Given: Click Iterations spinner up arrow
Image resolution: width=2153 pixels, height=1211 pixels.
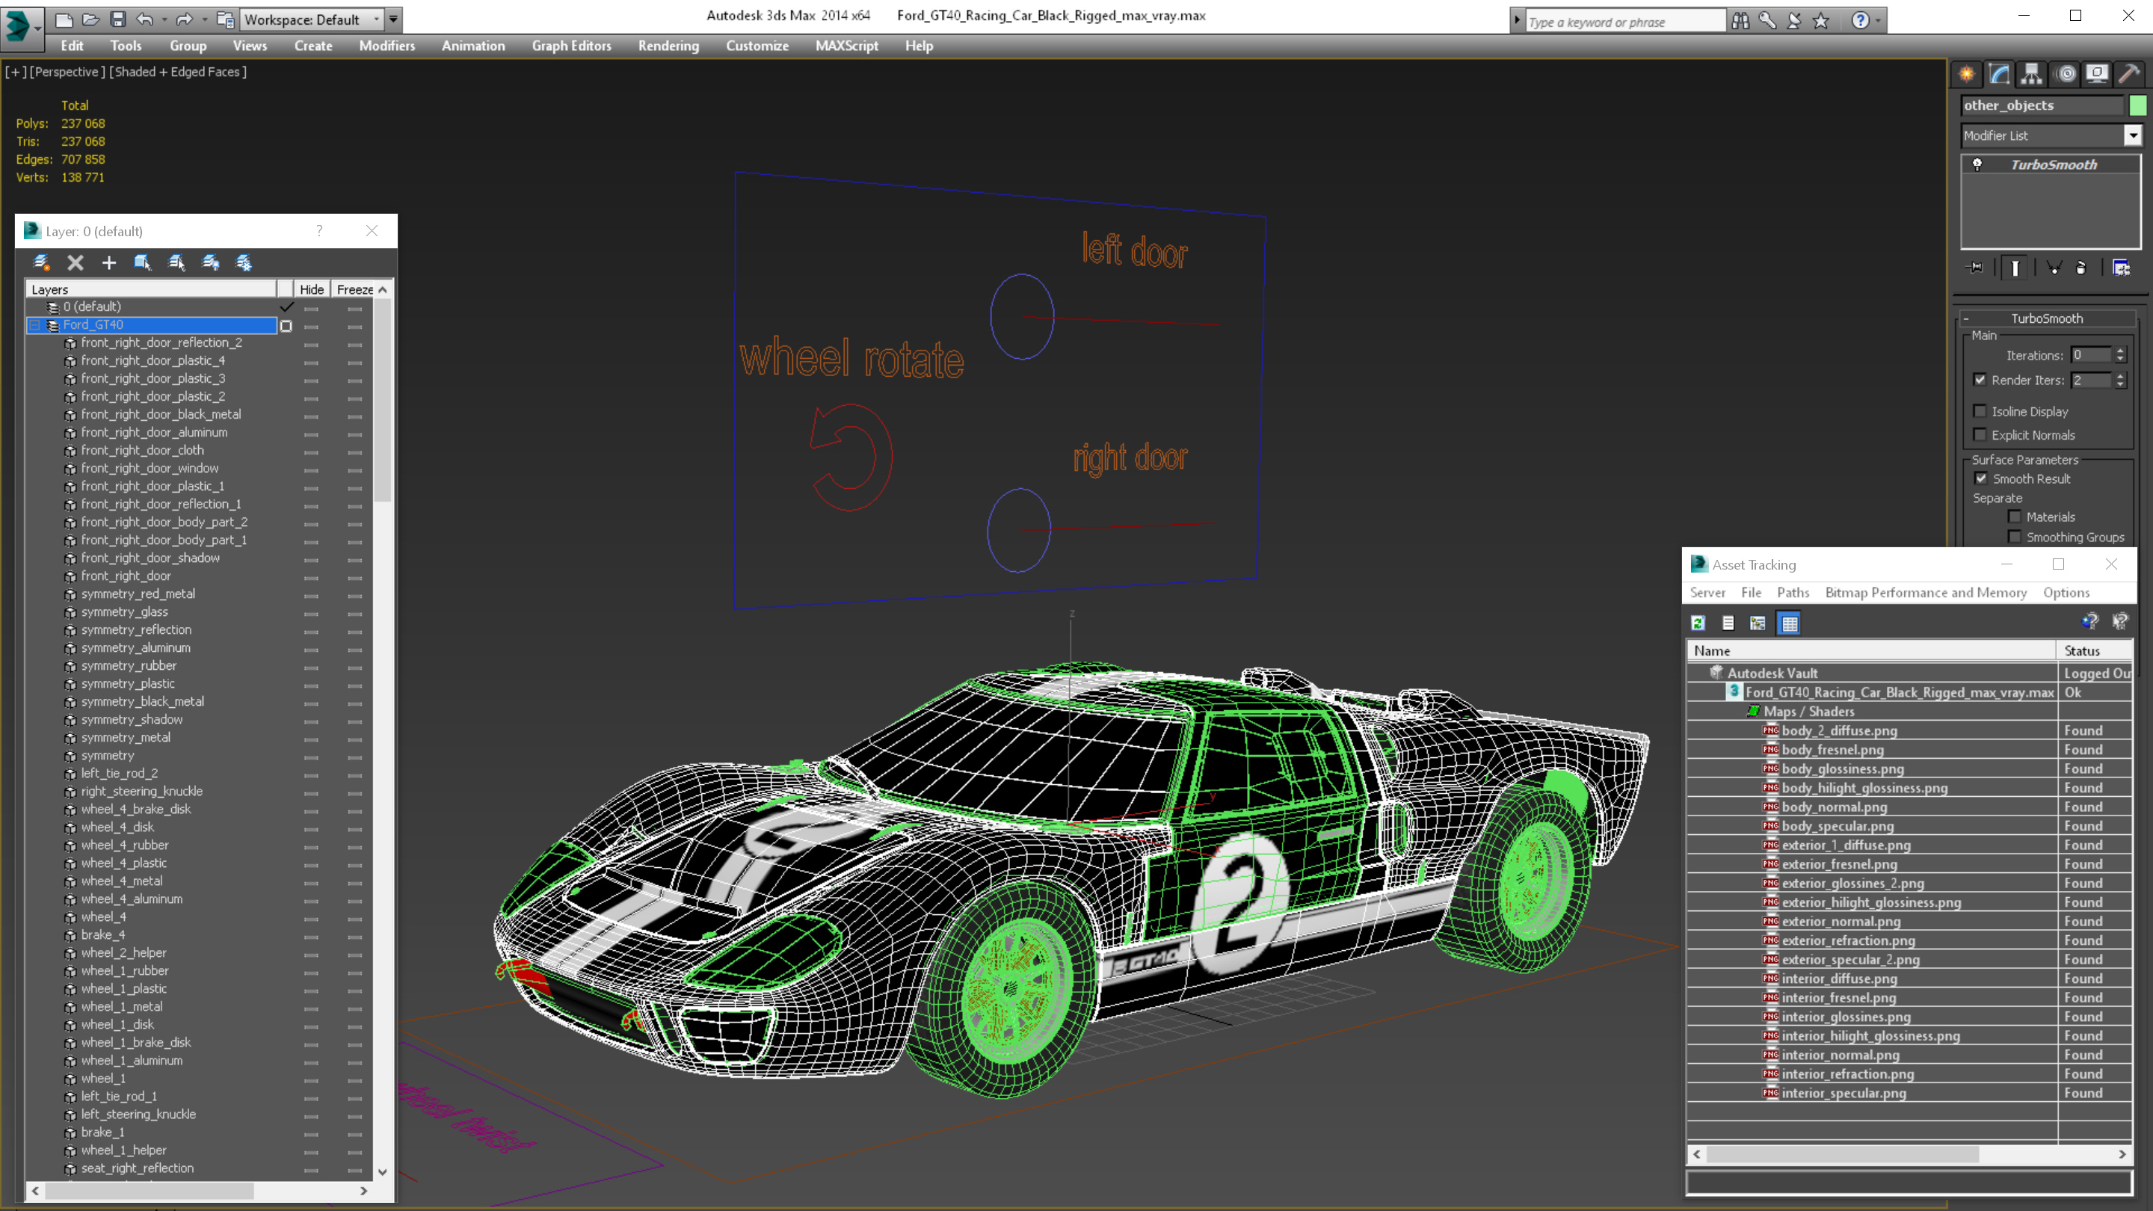Looking at the screenshot, I should [x=2119, y=351].
